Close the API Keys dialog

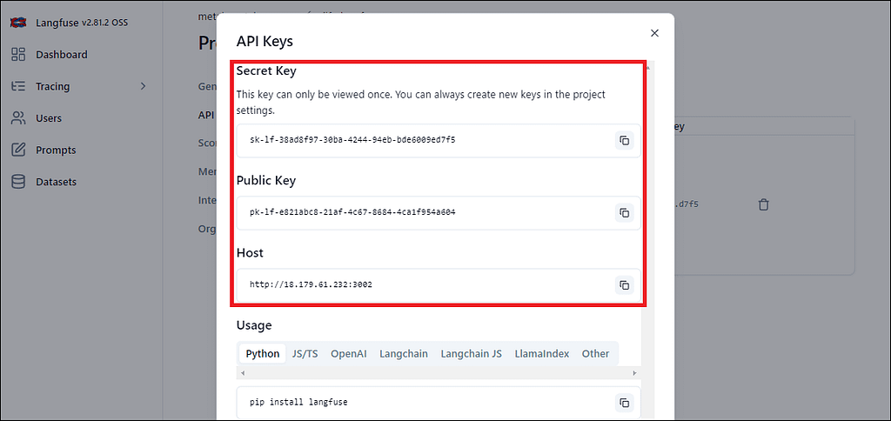[x=654, y=33]
